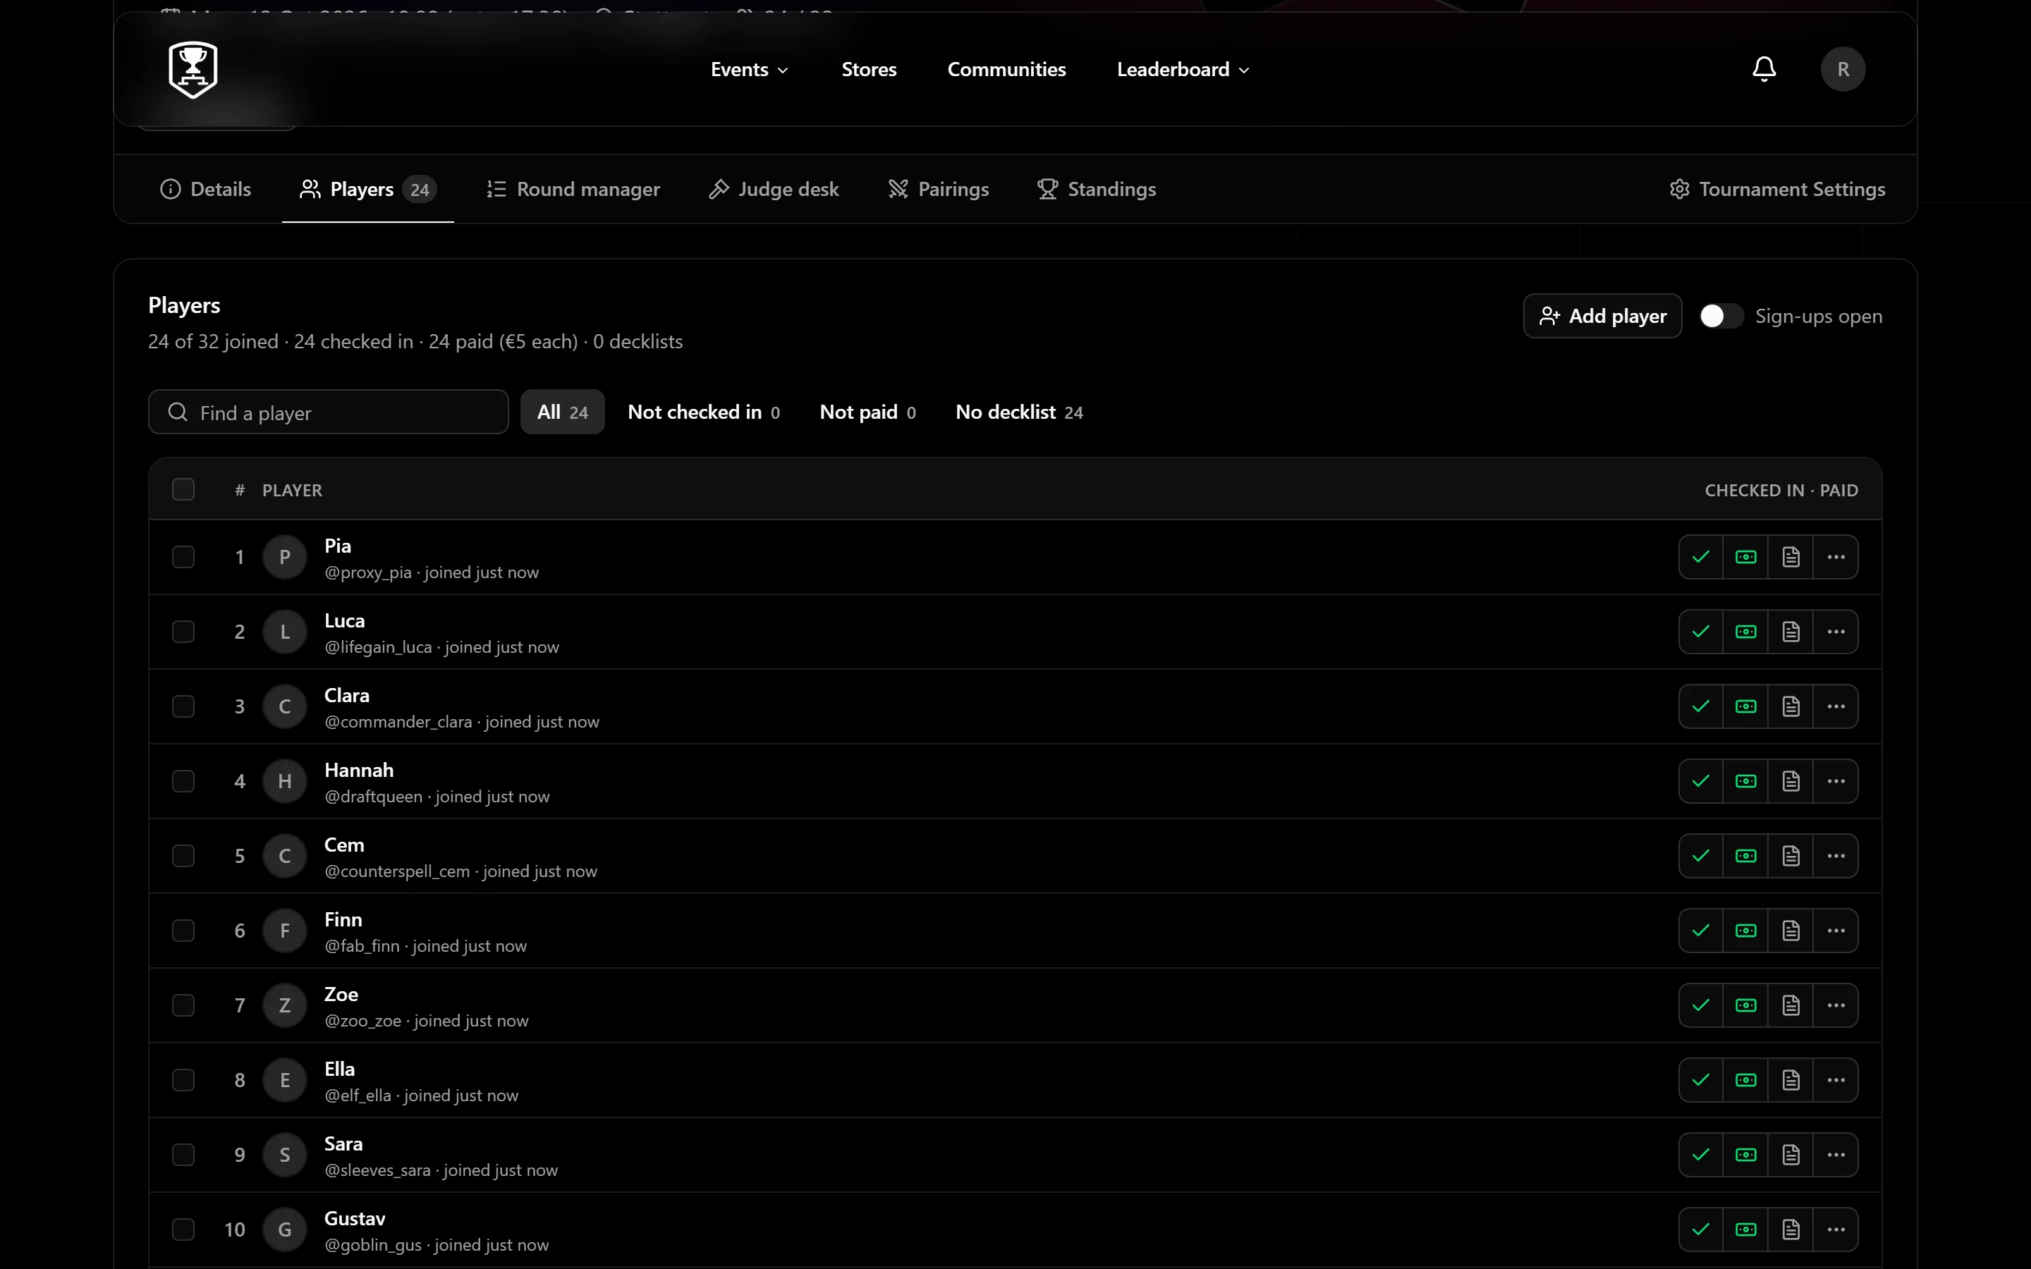
Task: Open Clara's decklist document icon
Action: (x=1791, y=706)
